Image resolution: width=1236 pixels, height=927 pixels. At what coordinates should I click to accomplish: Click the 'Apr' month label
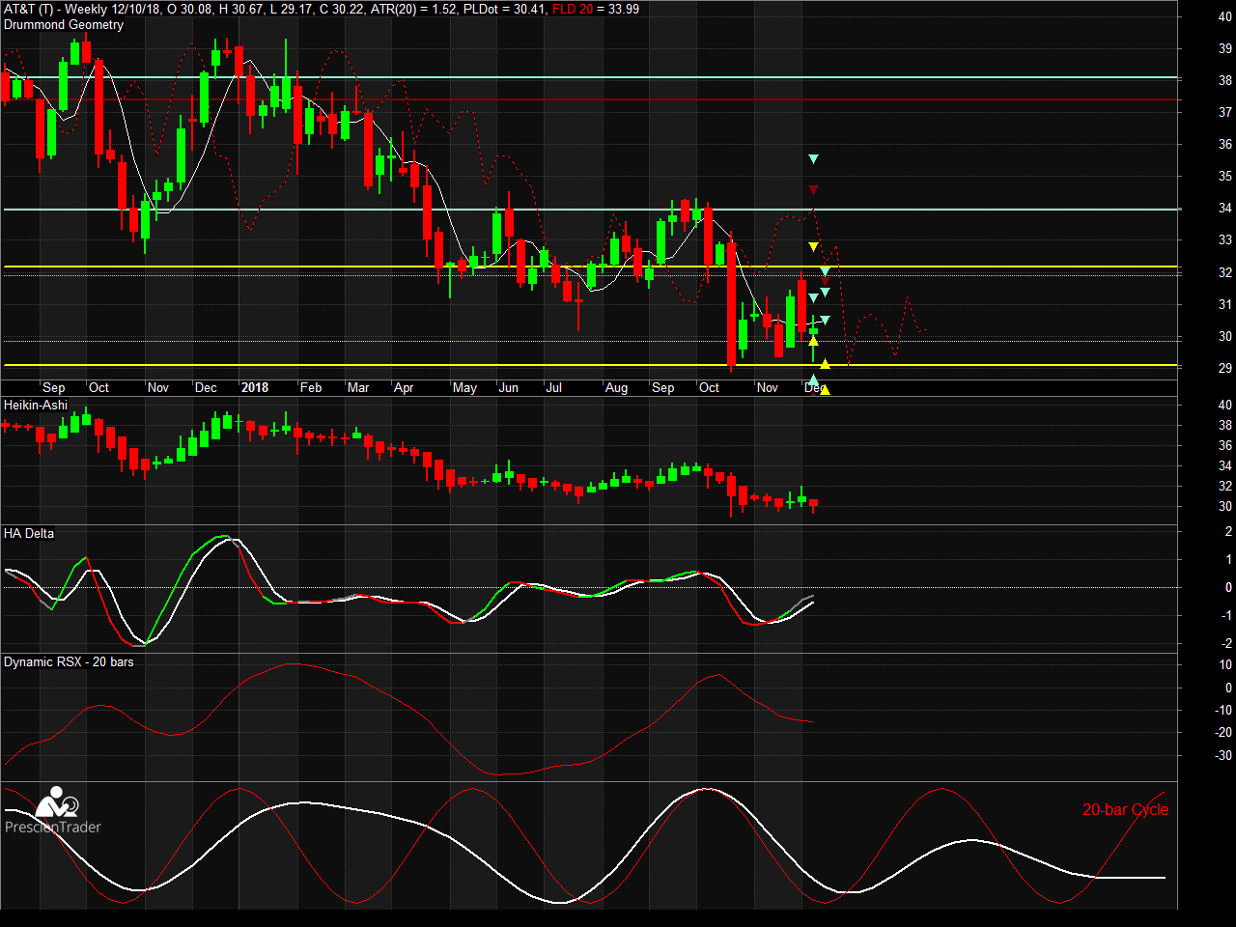click(404, 387)
